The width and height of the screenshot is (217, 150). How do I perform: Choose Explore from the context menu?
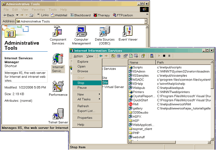87,62
